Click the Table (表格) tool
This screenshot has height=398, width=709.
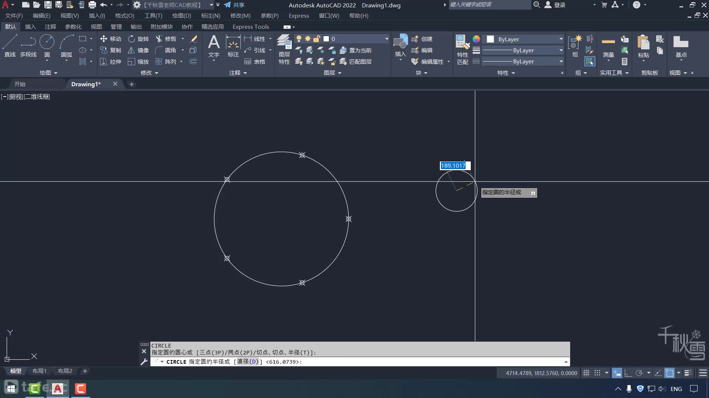pyautogui.click(x=255, y=62)
